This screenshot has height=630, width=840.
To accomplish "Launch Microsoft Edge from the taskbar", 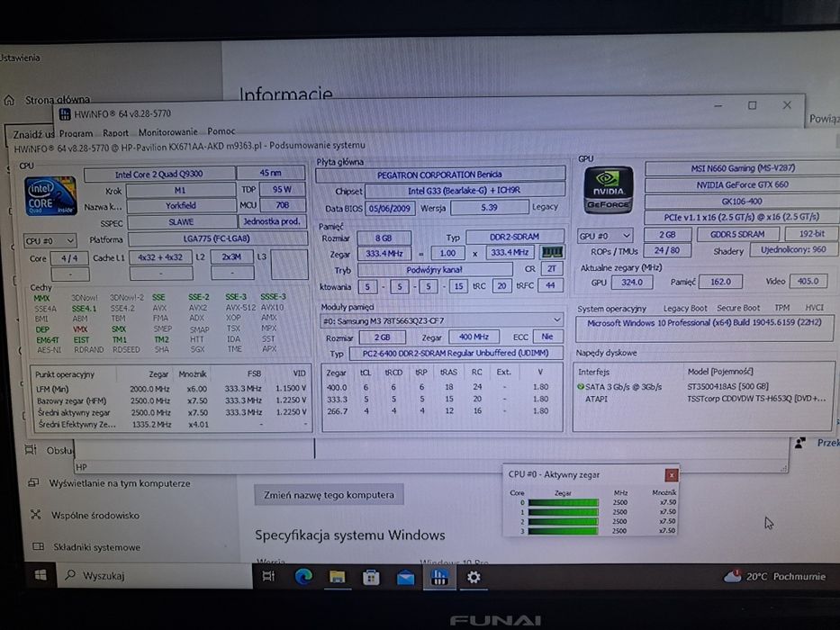I will (303, 576).
